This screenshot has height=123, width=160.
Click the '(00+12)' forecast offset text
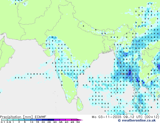[152, 117]
